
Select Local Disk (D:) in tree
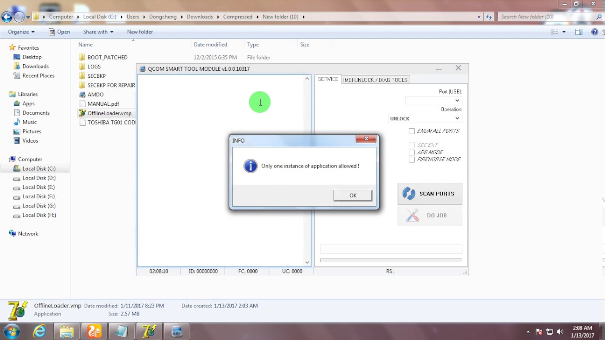point(39,178)
